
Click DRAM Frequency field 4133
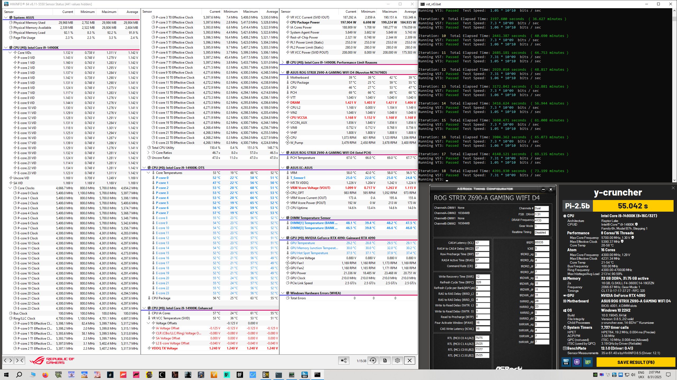point(542,220)
